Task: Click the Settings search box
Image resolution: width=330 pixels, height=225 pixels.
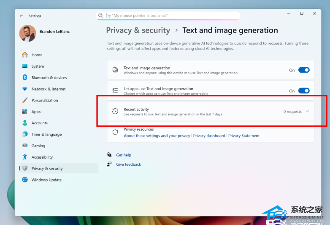Action: tap(169, 16)
